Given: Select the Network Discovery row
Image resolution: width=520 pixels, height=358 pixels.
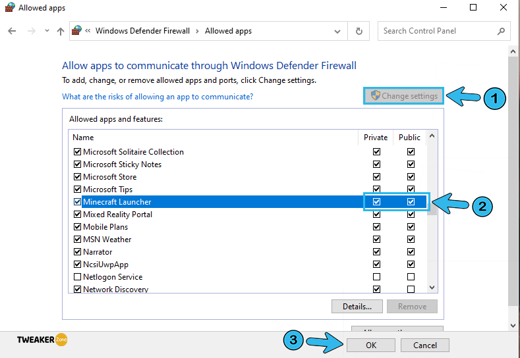Looking at the screenshot, I should [x=248, y=289].
